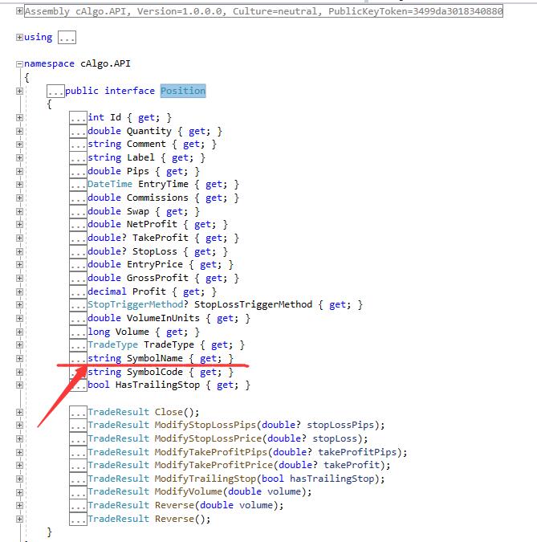Click the StopTriggerMethod type name
537x542 pixels.
tap(136, 304)
